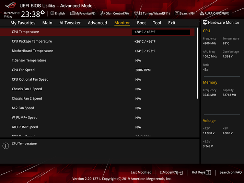Click the Hot Keys question icon
The width and height of the screenshot is (244, 183).
tap(208, 173)
